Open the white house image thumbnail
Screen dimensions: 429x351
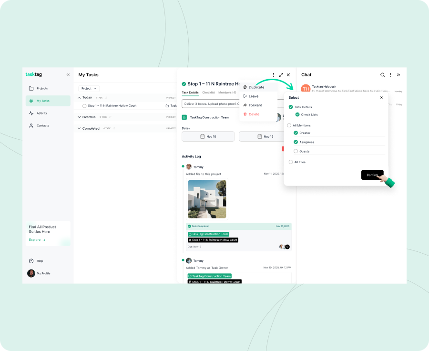click(x=207, y=199)
